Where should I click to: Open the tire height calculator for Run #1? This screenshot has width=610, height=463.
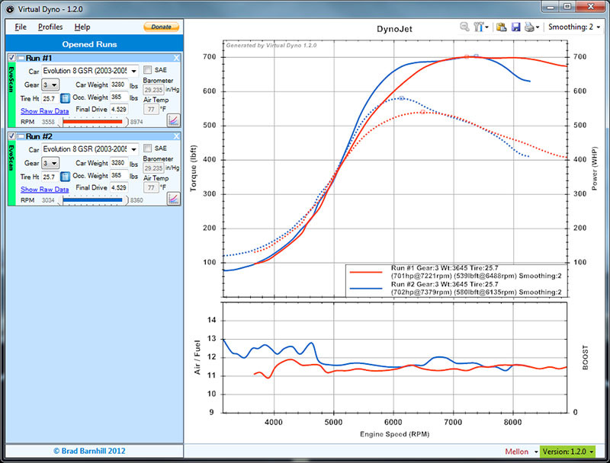65,98
